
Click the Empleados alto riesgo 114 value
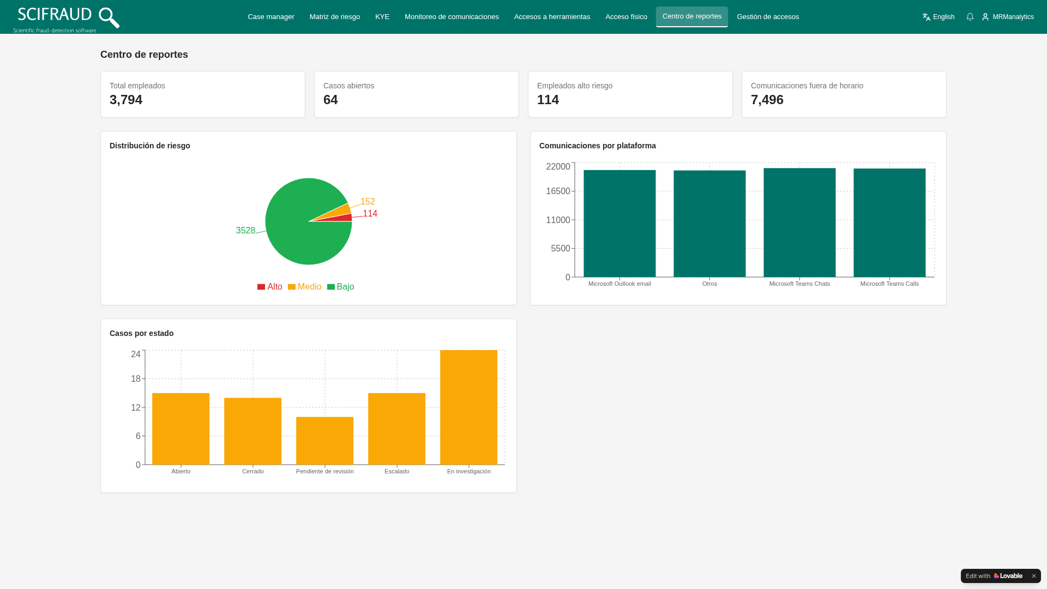[x=548, y=100]
